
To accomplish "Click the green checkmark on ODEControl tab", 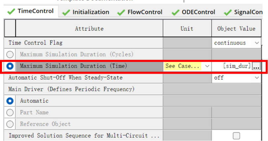I will (x=176, y=13).
